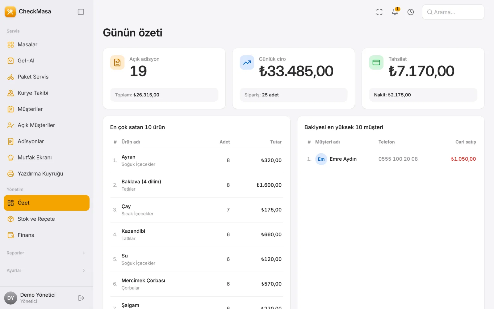
Task: Click the Müşteriler contact icon
Action: coord(10,109)
